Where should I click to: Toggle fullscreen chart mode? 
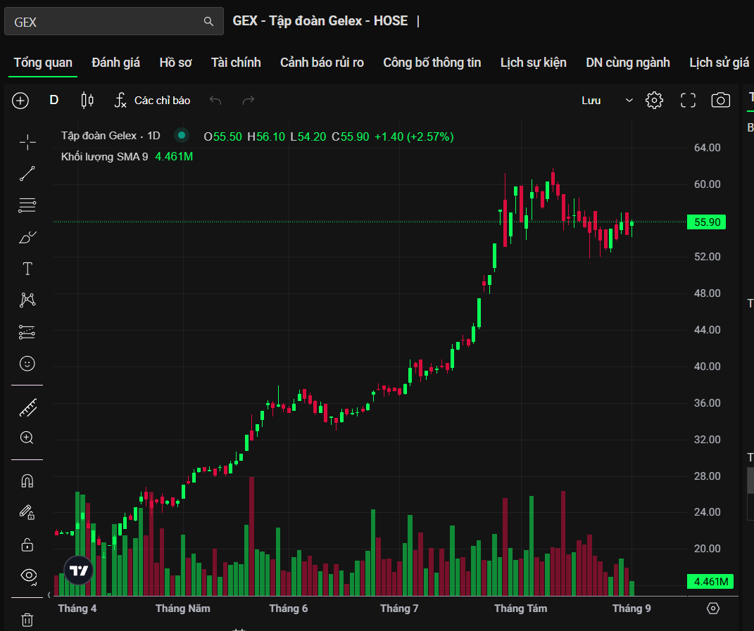coord(688,101)
